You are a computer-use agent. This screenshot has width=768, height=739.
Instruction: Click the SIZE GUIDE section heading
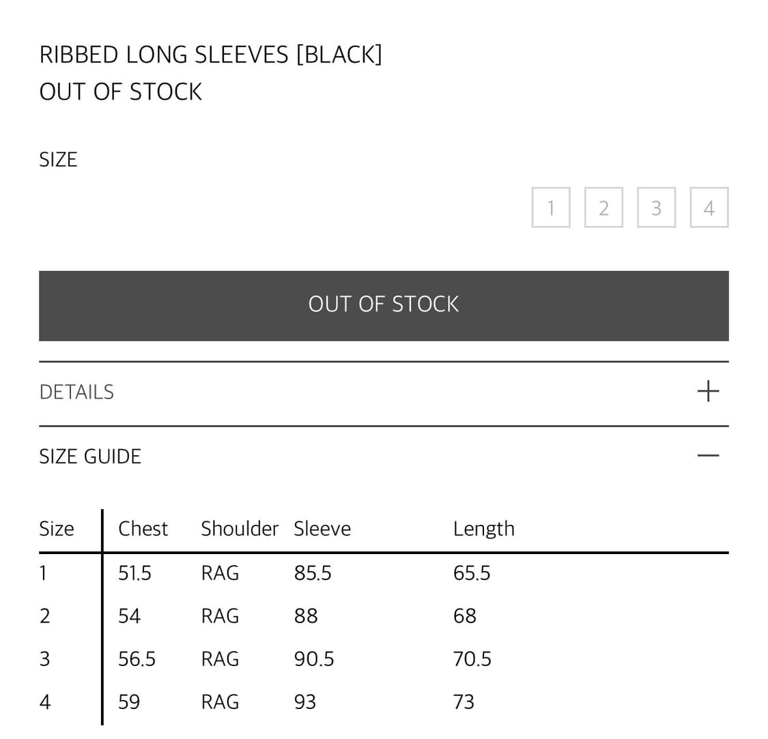pos(90,456)
